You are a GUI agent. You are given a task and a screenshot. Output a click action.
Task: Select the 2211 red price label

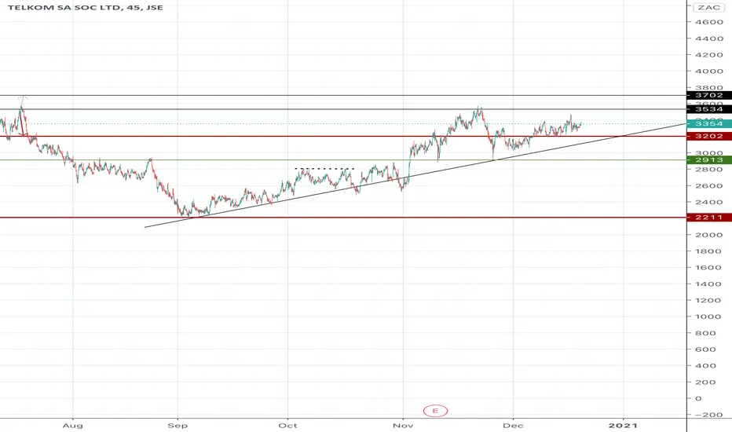pyautogui.click(x=708, y=218)
